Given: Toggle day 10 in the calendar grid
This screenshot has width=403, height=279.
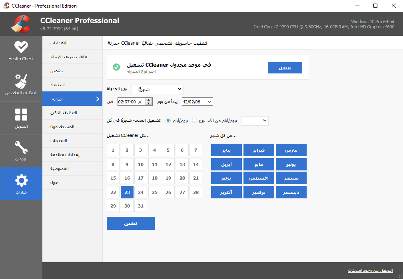Looking at the screenshot, I should 141,164.
